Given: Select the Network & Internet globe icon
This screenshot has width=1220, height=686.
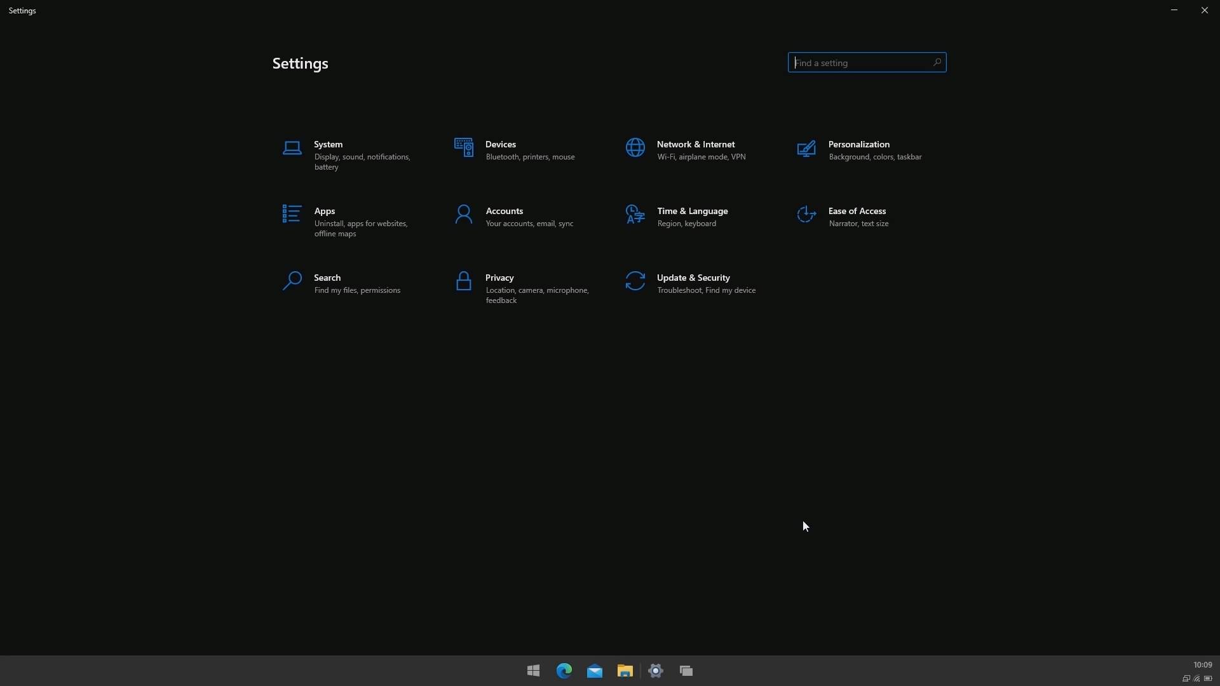Looking at the screenshot, I should click(x=635, y=147).
